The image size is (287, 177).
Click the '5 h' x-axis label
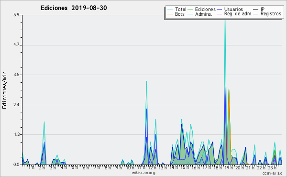tap(75, 167)
